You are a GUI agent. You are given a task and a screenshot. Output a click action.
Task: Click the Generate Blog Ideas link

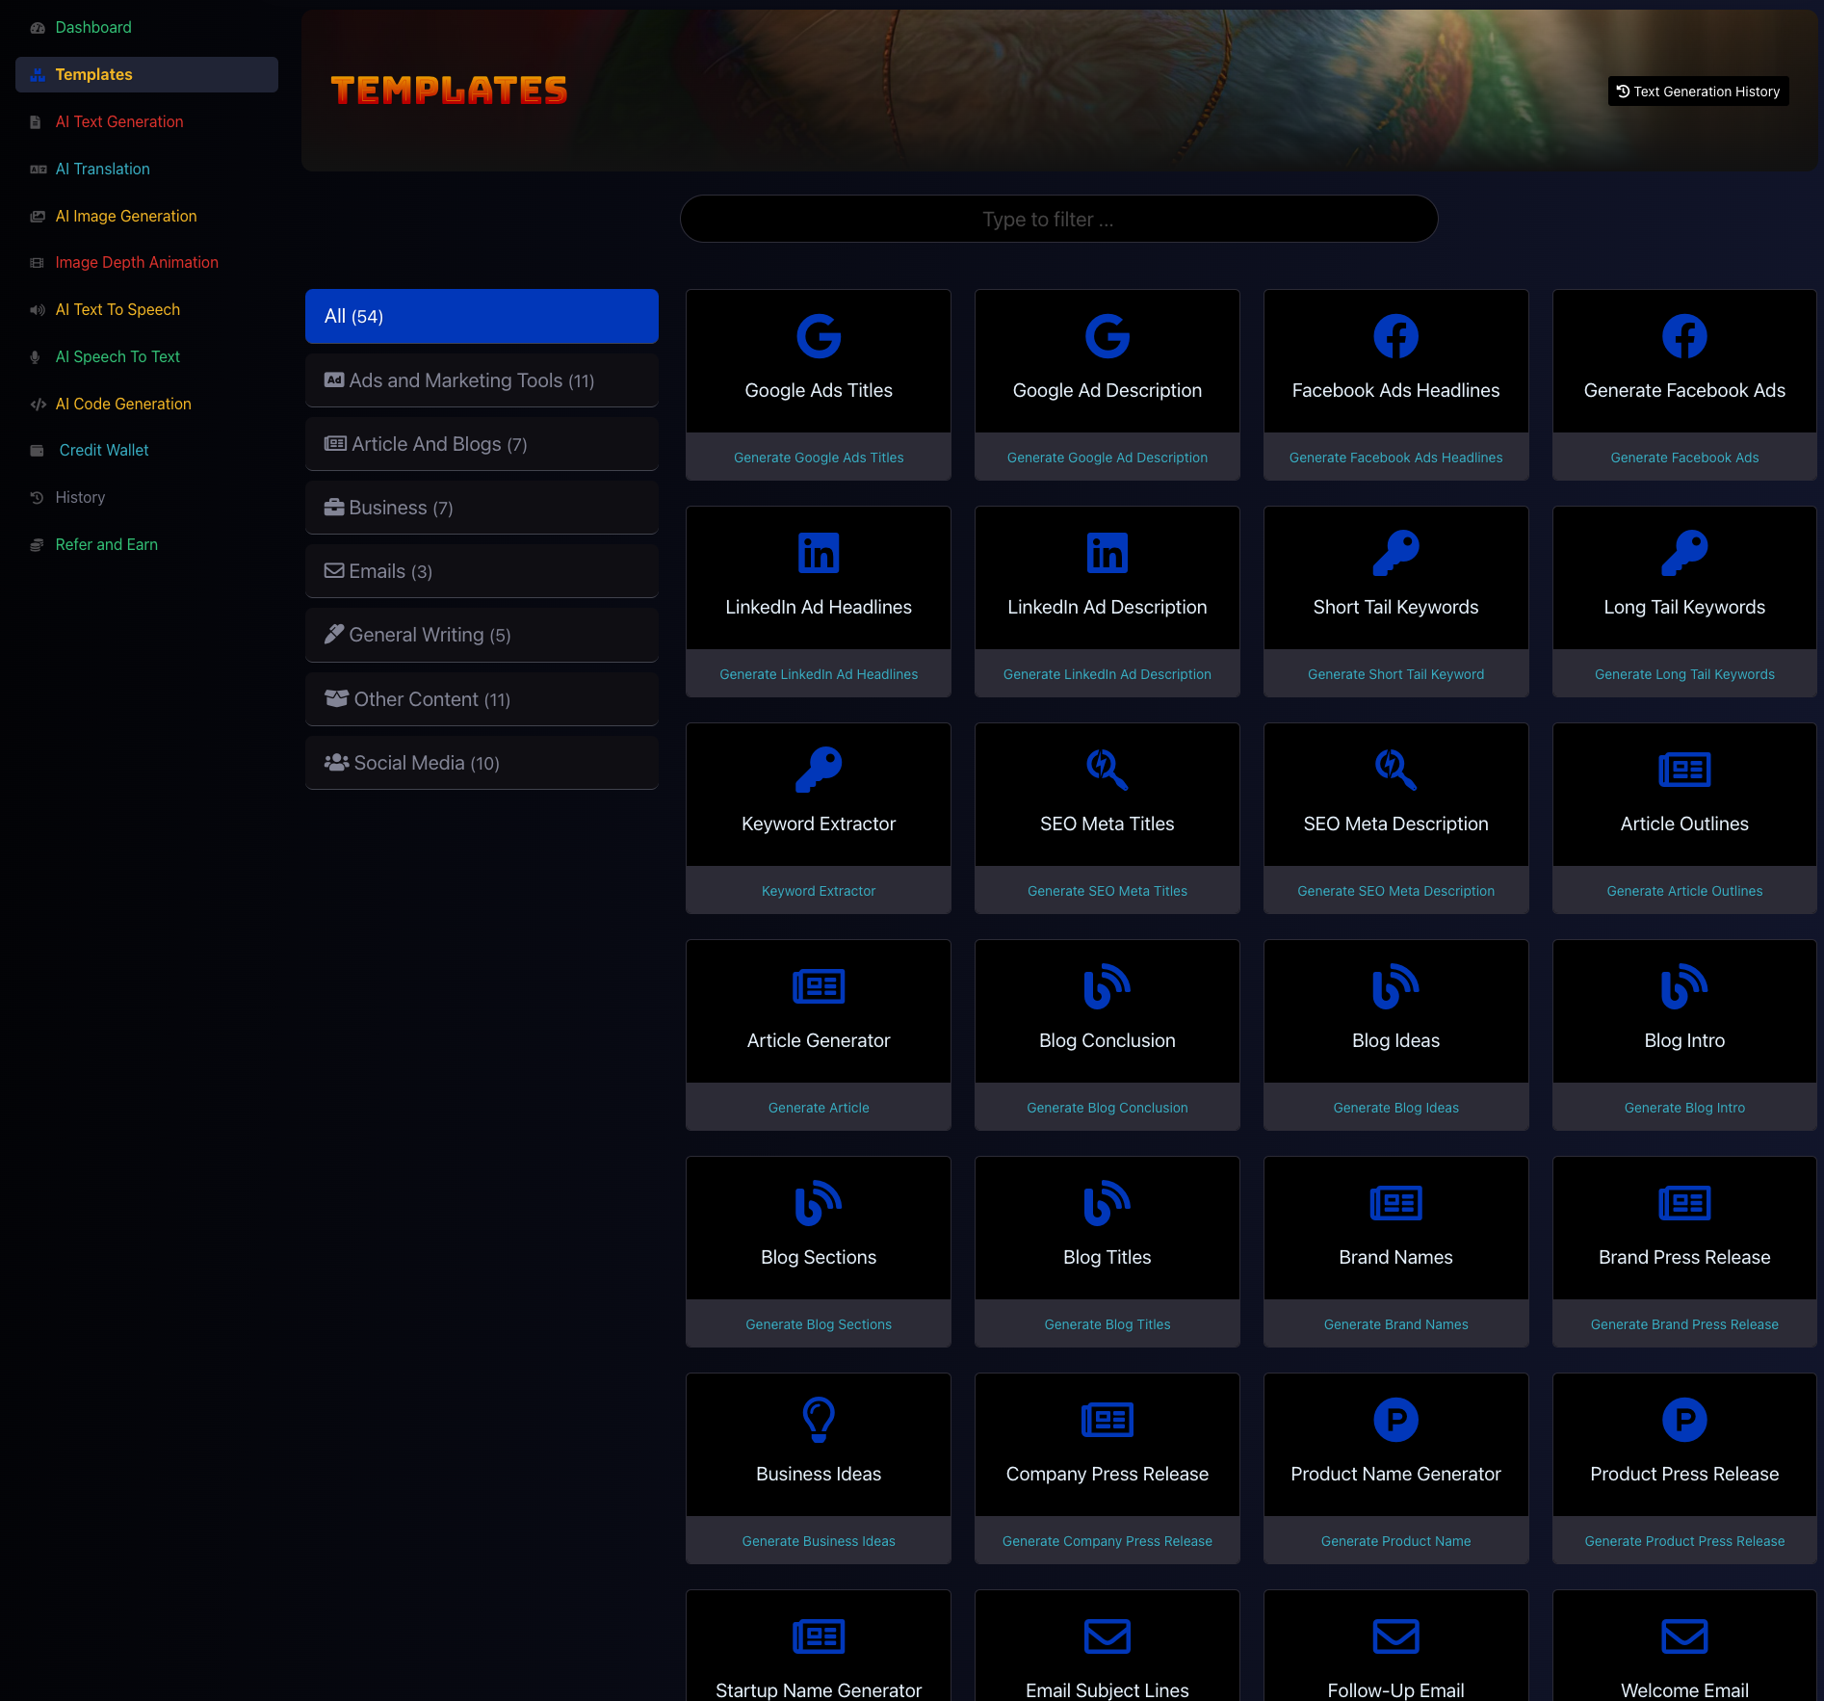[1395, 1108]
